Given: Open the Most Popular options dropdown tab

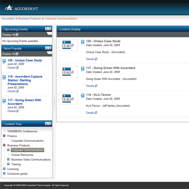Looking at the screenshot, I should point(50,52).
